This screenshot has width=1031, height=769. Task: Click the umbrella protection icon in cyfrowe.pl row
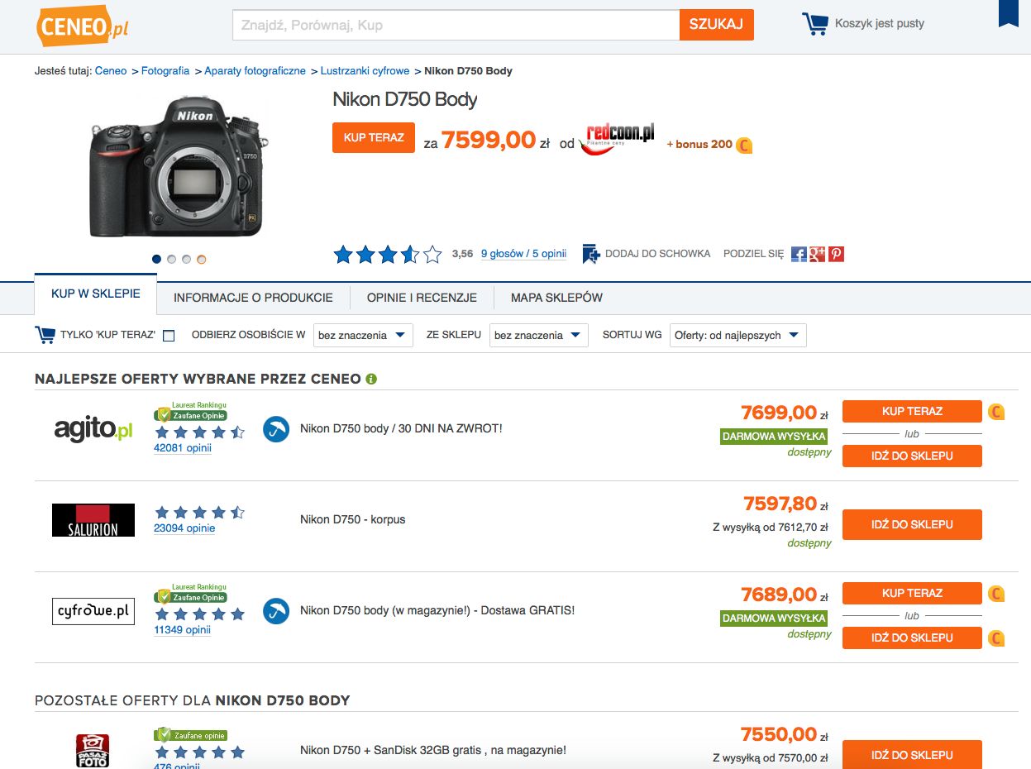pyautogui.click(x=276, y=611)
